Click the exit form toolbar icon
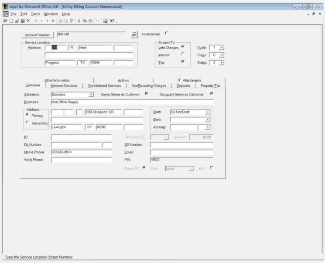Screen dimensions: 325x263 (5, 21)
